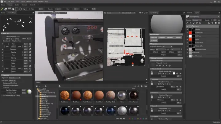Switch to the Scene tab

click(x=3, y=13)
